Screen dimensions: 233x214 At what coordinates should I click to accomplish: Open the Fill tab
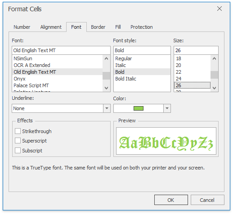(x=118, y=27)
